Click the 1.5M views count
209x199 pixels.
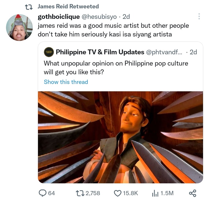167,193
